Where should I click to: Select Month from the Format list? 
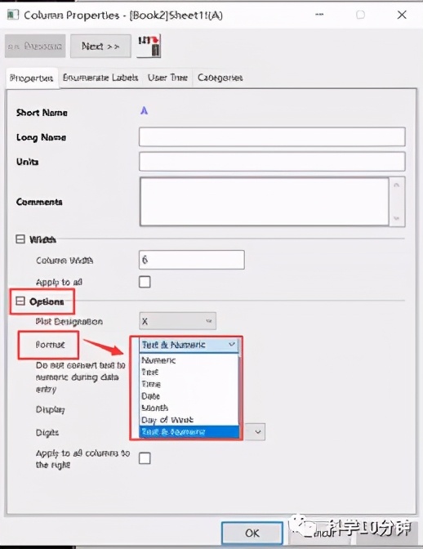[189, 408]
